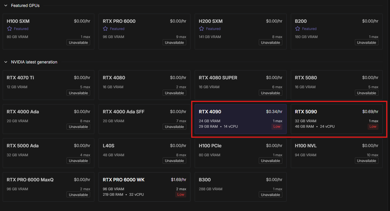
Task: Click the 'NVIDIA latest generation' section heading
Action: point(34,62)
